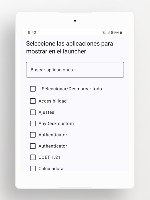
Task: Tap the Seleccionar/Desmarcar todo label text
Action: point(72,89)
